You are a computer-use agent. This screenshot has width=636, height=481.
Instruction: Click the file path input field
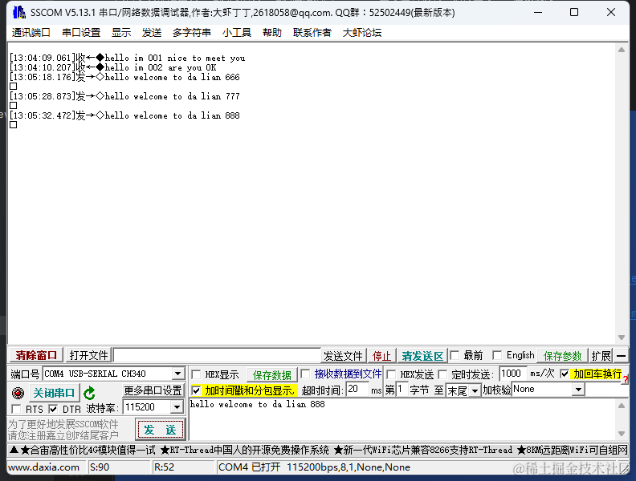point(217,355)
